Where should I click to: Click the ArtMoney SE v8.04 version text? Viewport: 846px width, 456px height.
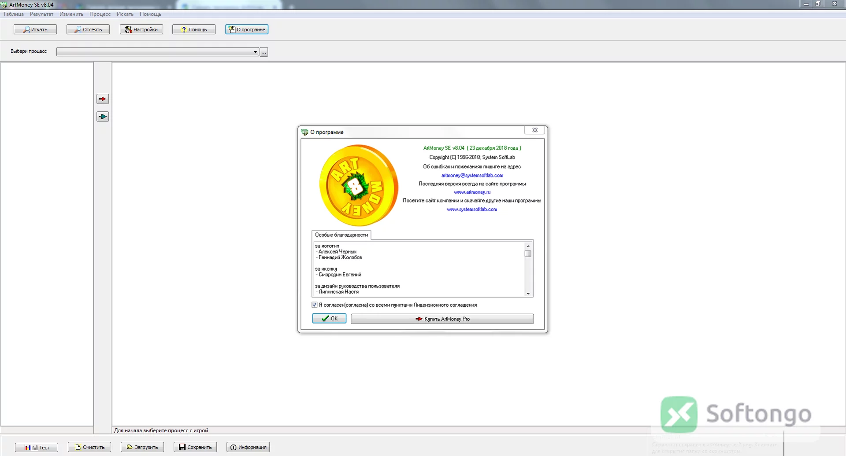tap(472, 148)
